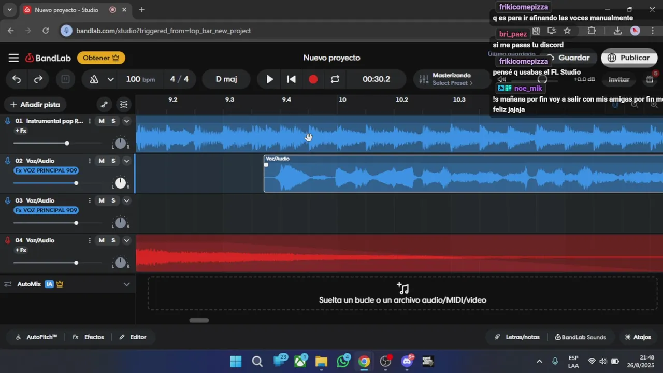
Task: Open the D maj key selector
Action: [226, 79]
